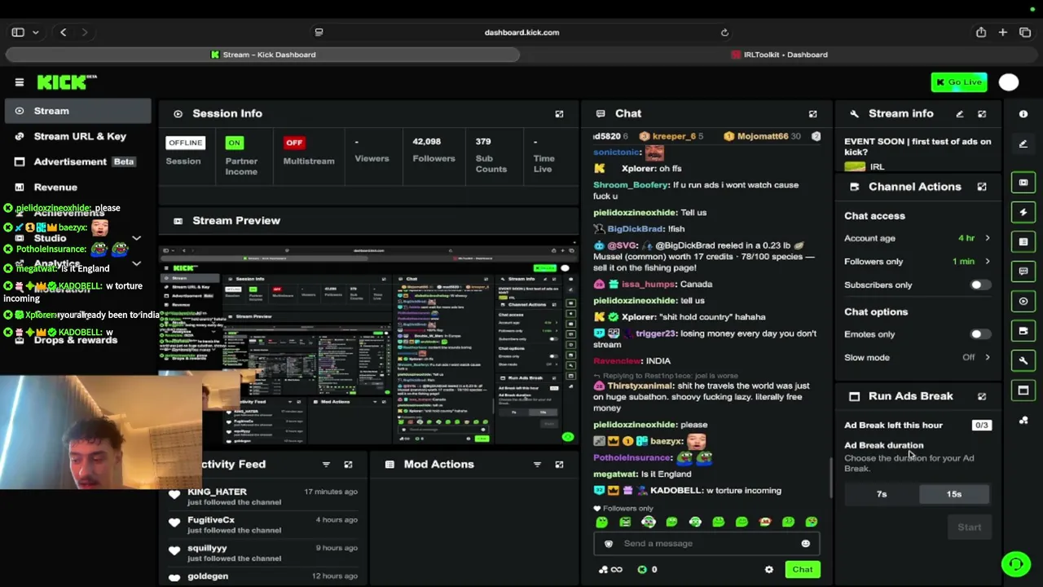Click the info icon in right sidebar

tap(1023, 114)
